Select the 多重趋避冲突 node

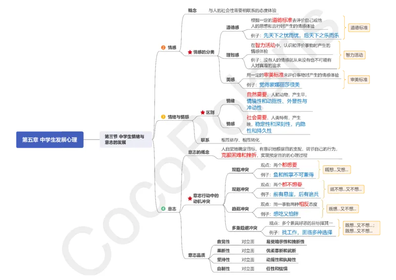(x=245, y=228)
